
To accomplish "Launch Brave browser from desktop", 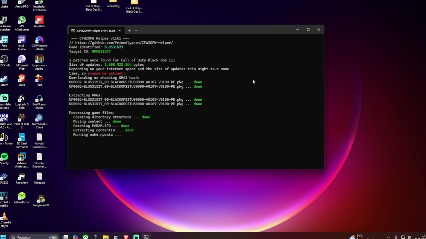I will (x=22, y=81).
